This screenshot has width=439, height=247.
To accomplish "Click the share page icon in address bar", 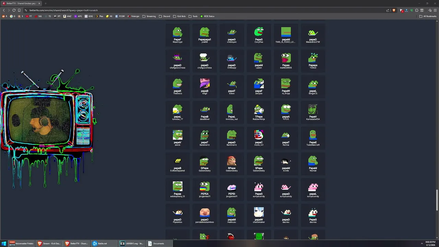I will pyautogui.click(x=388, y=10).
